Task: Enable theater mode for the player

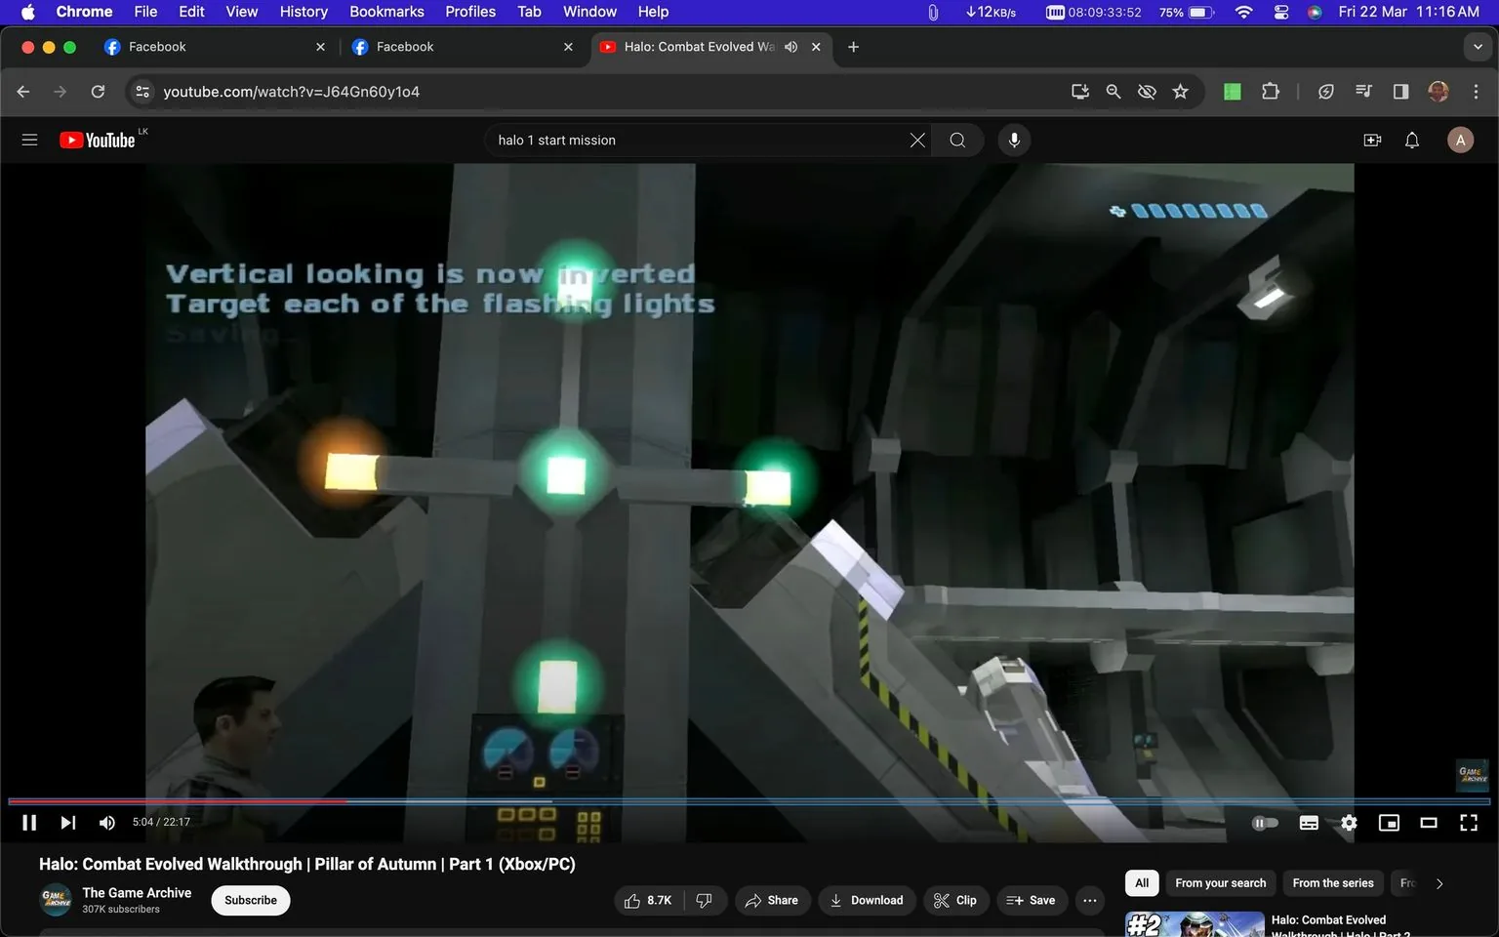Action: 1429,822
